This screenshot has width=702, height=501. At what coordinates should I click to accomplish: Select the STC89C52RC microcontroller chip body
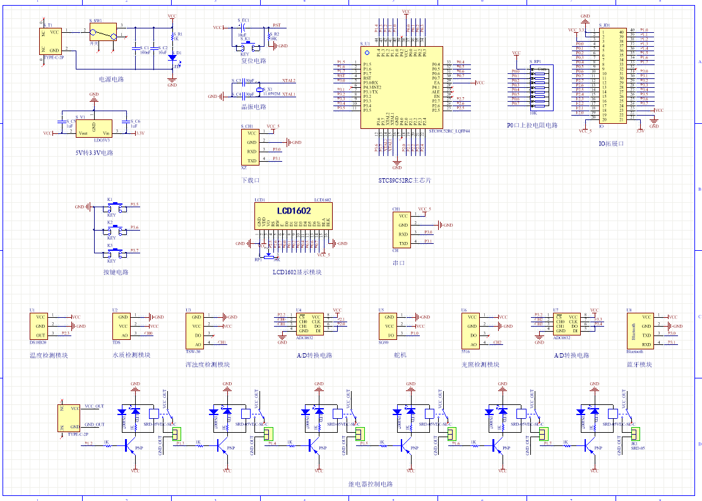(x=402, y=87)
